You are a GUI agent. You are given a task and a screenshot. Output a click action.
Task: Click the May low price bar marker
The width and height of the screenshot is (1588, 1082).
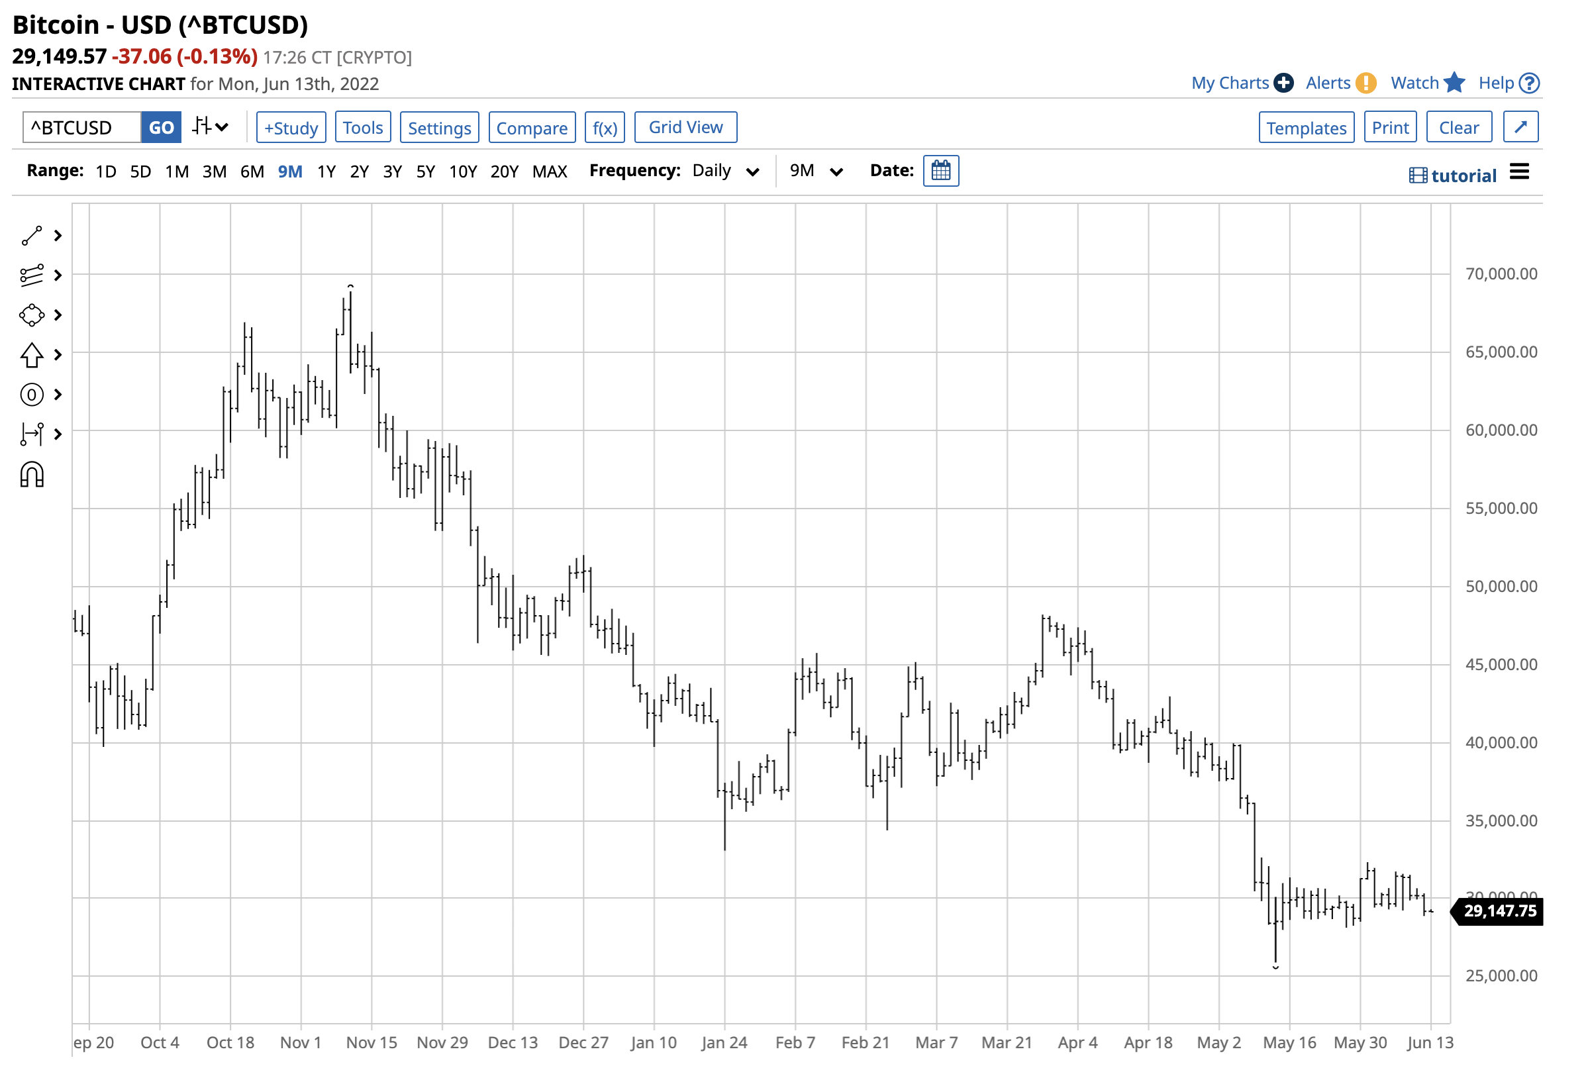pos(1275,968)
